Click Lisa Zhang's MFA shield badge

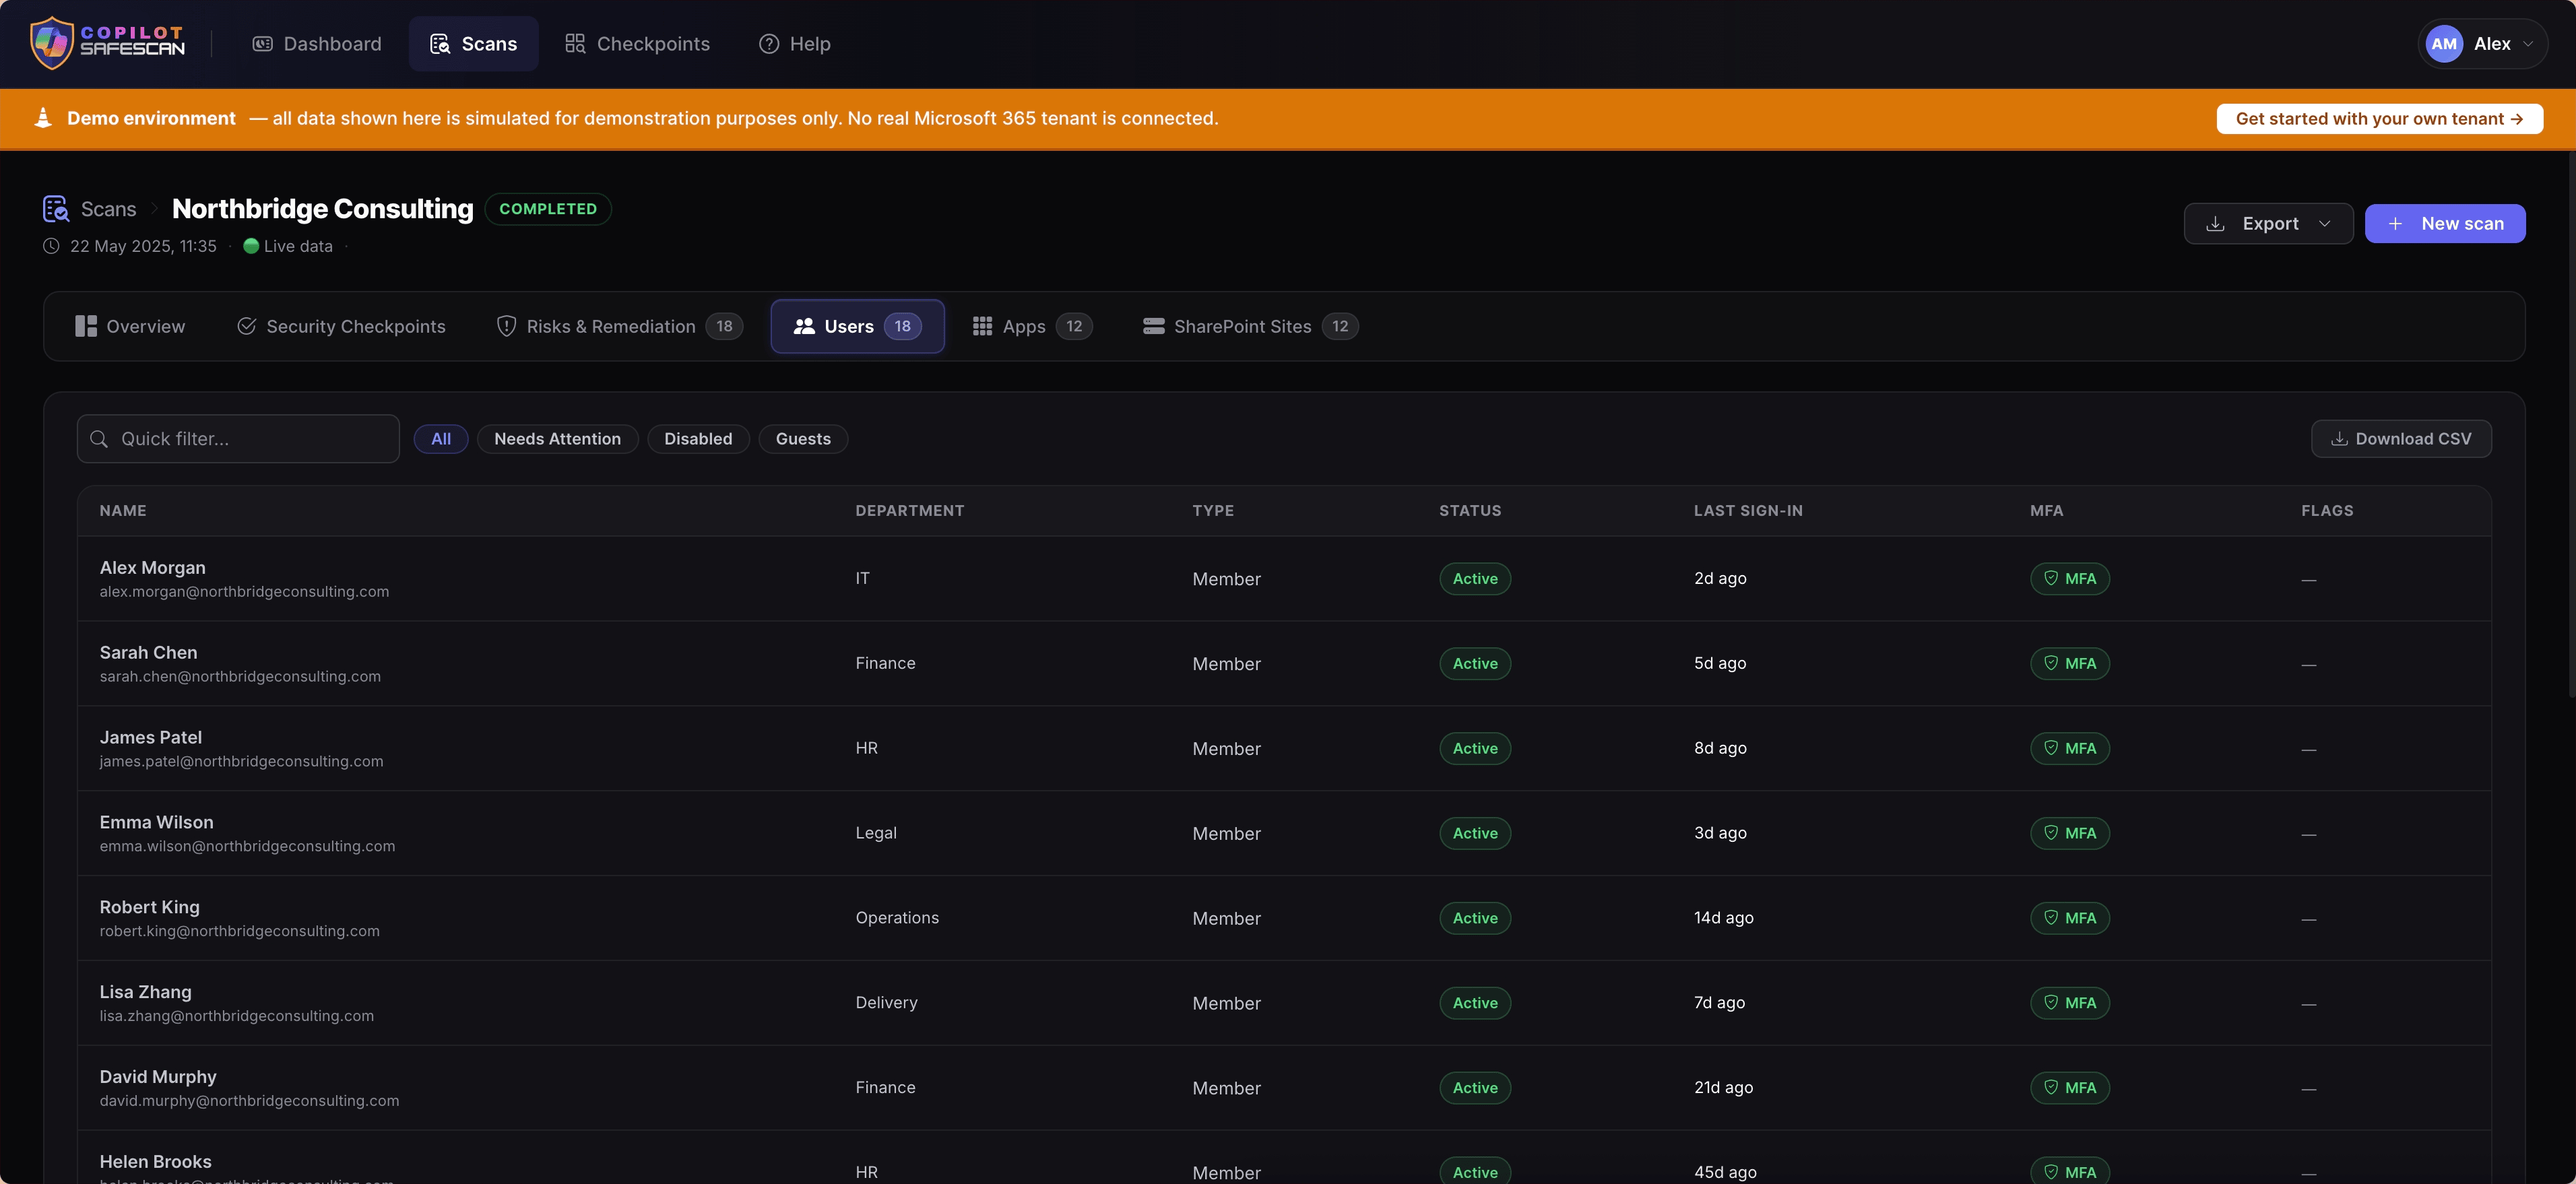point(2069,1003)
